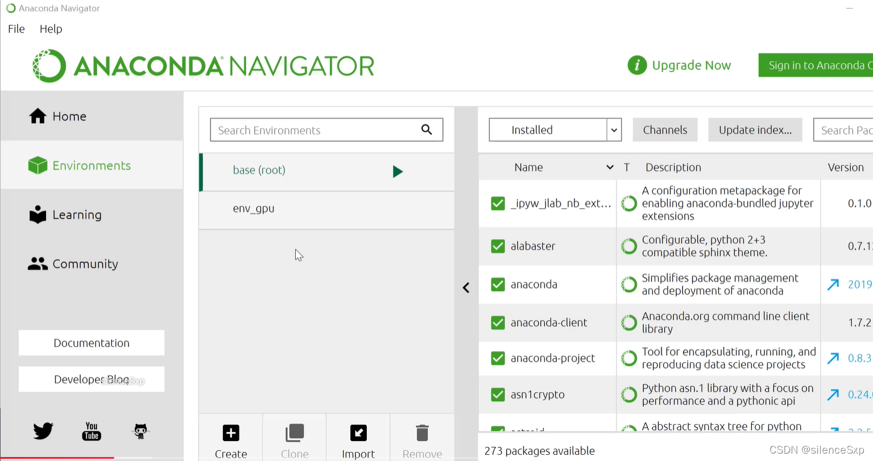The width and height of the screenshot is (873, 461).
Task: Click the type circle icon for _ipyw_jlab_nb_ext
Action: point(629,203)
